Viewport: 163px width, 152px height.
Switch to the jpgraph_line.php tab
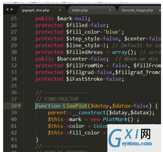pyautogui.click(x=36, y=10)
